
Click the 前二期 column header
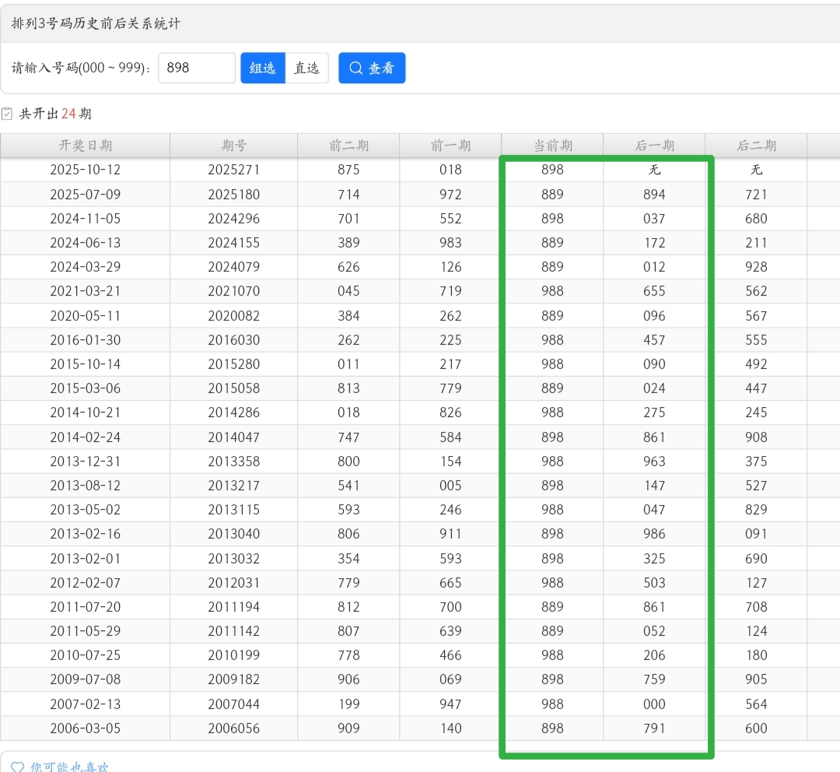click(x=348, y=146)
